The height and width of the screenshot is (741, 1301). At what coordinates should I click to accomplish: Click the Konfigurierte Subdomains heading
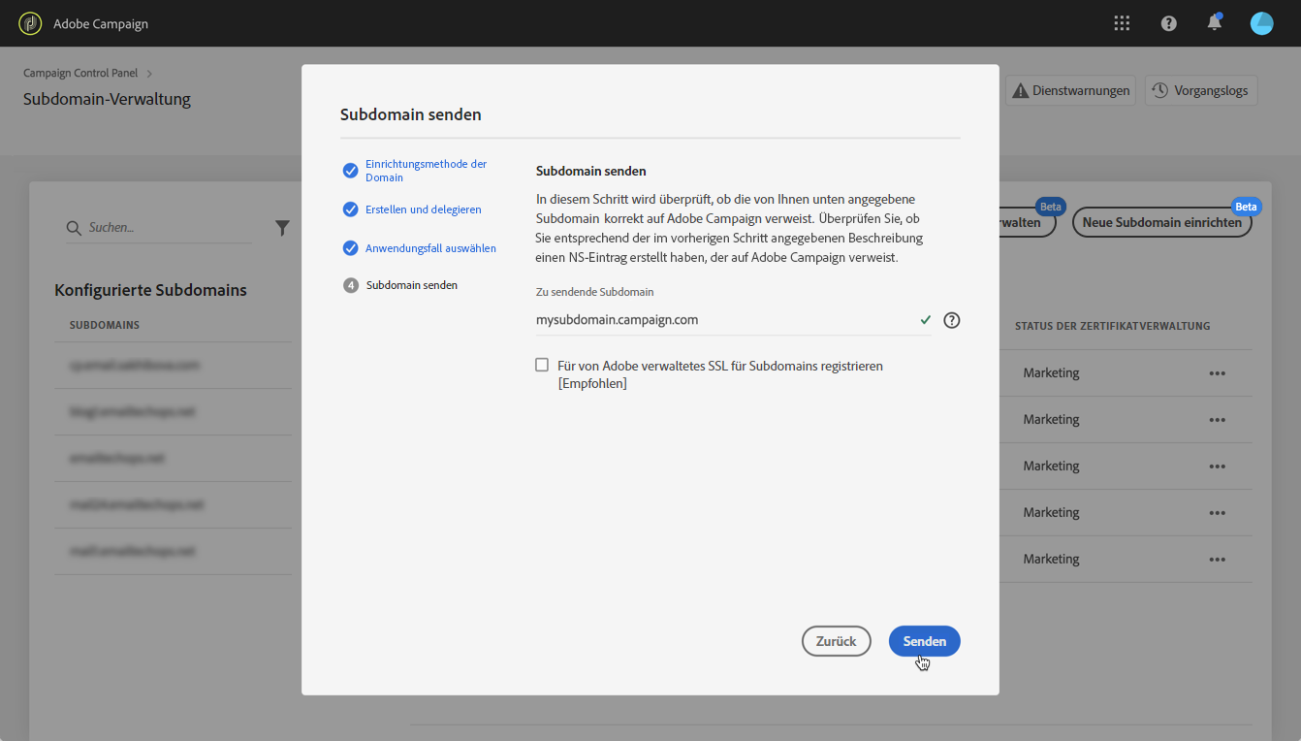click(x=150, y=290)
